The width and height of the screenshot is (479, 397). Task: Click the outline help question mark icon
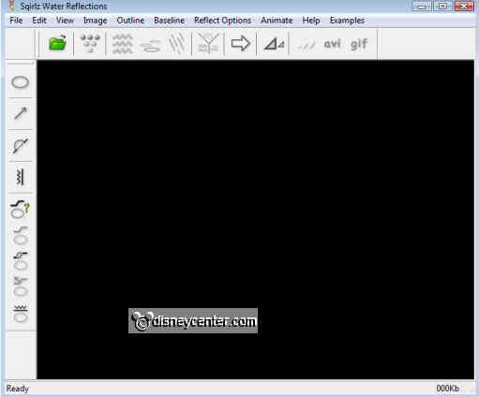point(20,209)
